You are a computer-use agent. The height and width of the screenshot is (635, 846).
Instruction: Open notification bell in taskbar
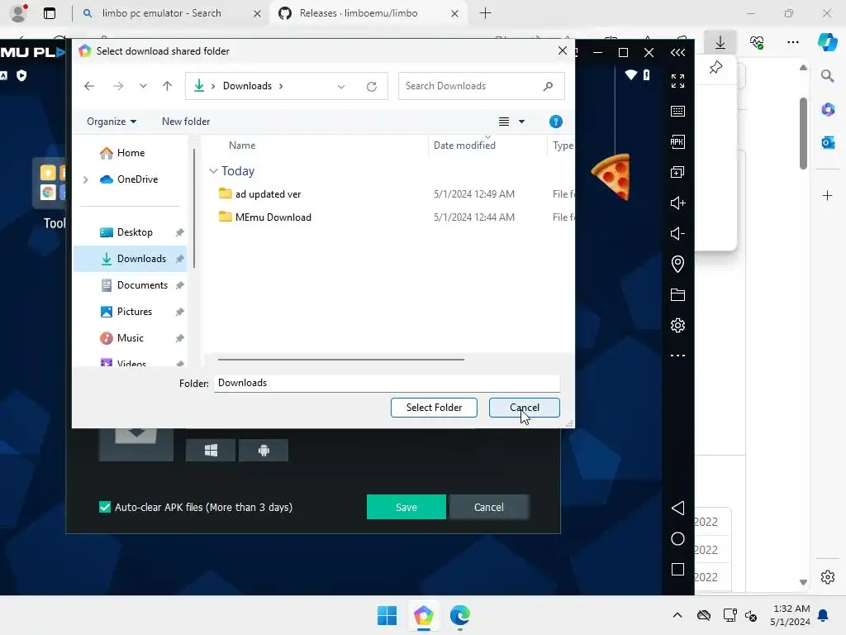tap(823, 615)
